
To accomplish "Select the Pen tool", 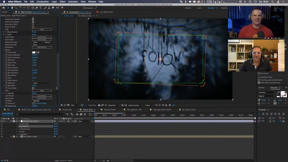I will tap(37, 8).
